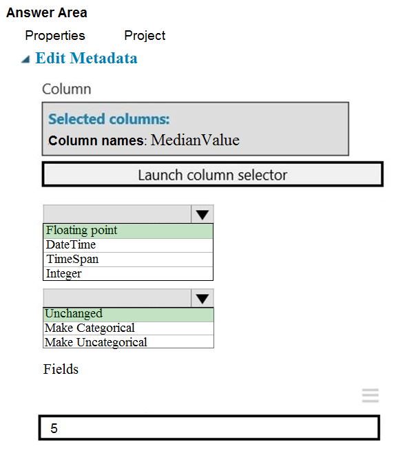The width and height of the screenshot is (396, 453).
Task: Switch to the Properties tab
Action: click(55, 36)
